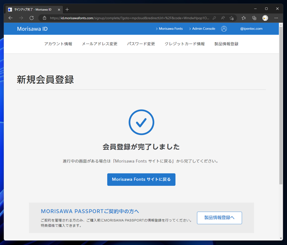Open アカウント情報 menu item
The image size is (287, 245).
(58, 44)
